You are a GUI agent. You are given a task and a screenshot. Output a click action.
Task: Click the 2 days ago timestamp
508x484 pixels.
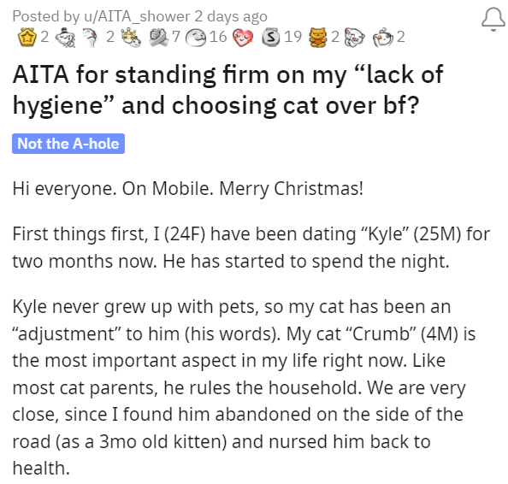click(231, 16)
